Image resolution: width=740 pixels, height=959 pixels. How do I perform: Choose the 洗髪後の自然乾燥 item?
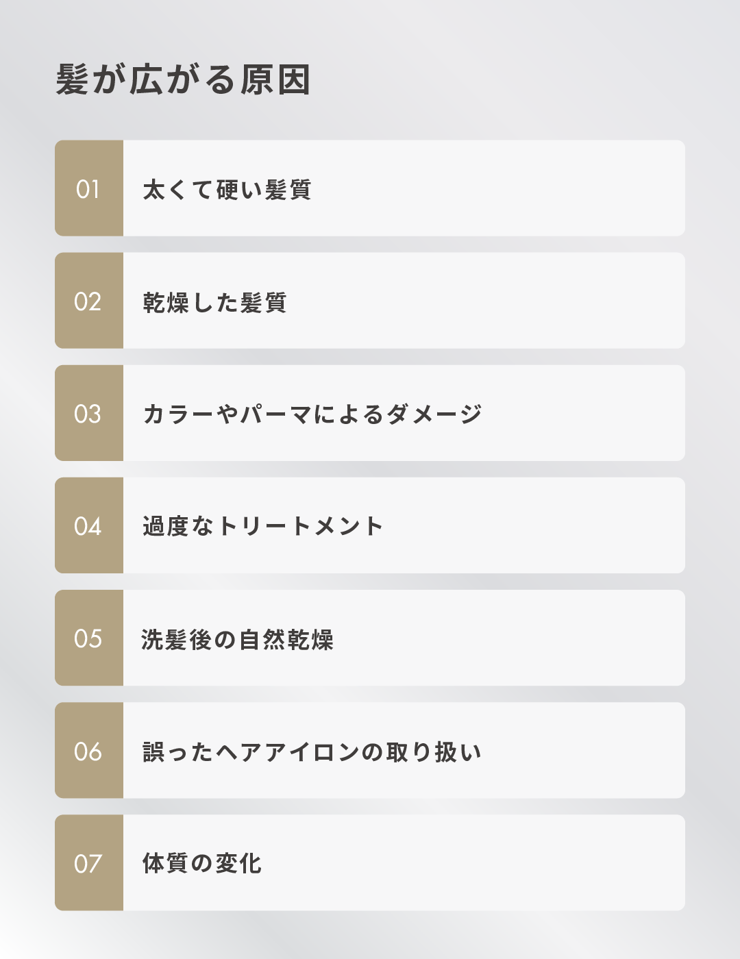point(237,639)
